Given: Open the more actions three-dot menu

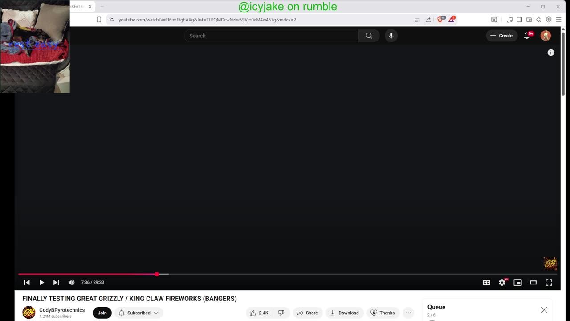Looking at the screenshot, I should pyautogui.click(x=408, y=313).
